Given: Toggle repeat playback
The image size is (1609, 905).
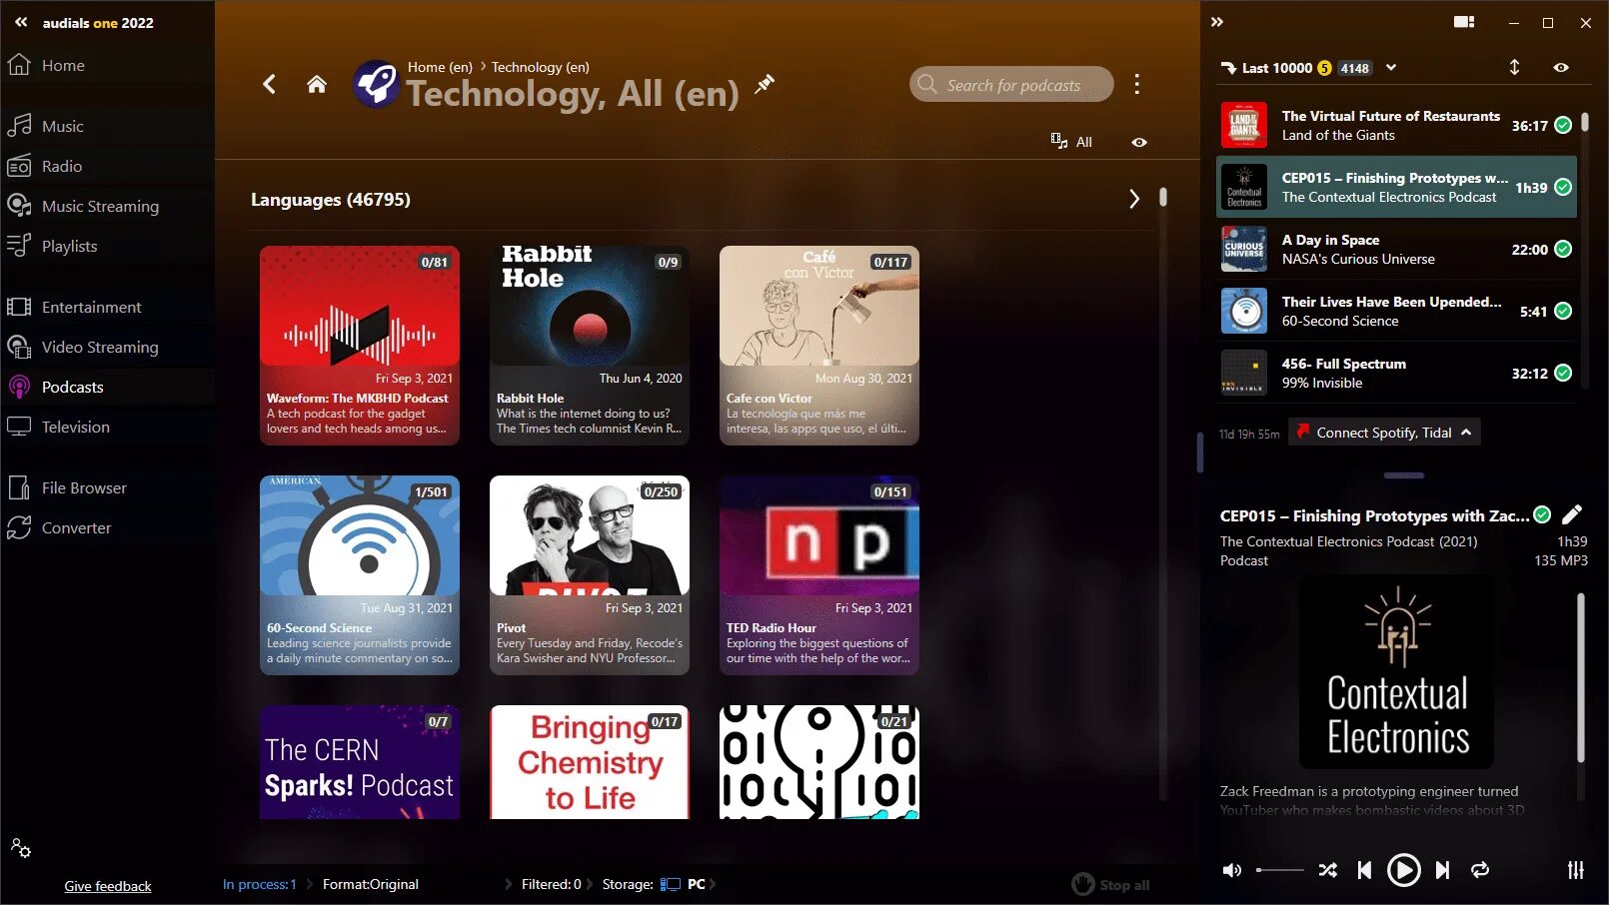Looking at the screenshot, I should (1480, 870).
